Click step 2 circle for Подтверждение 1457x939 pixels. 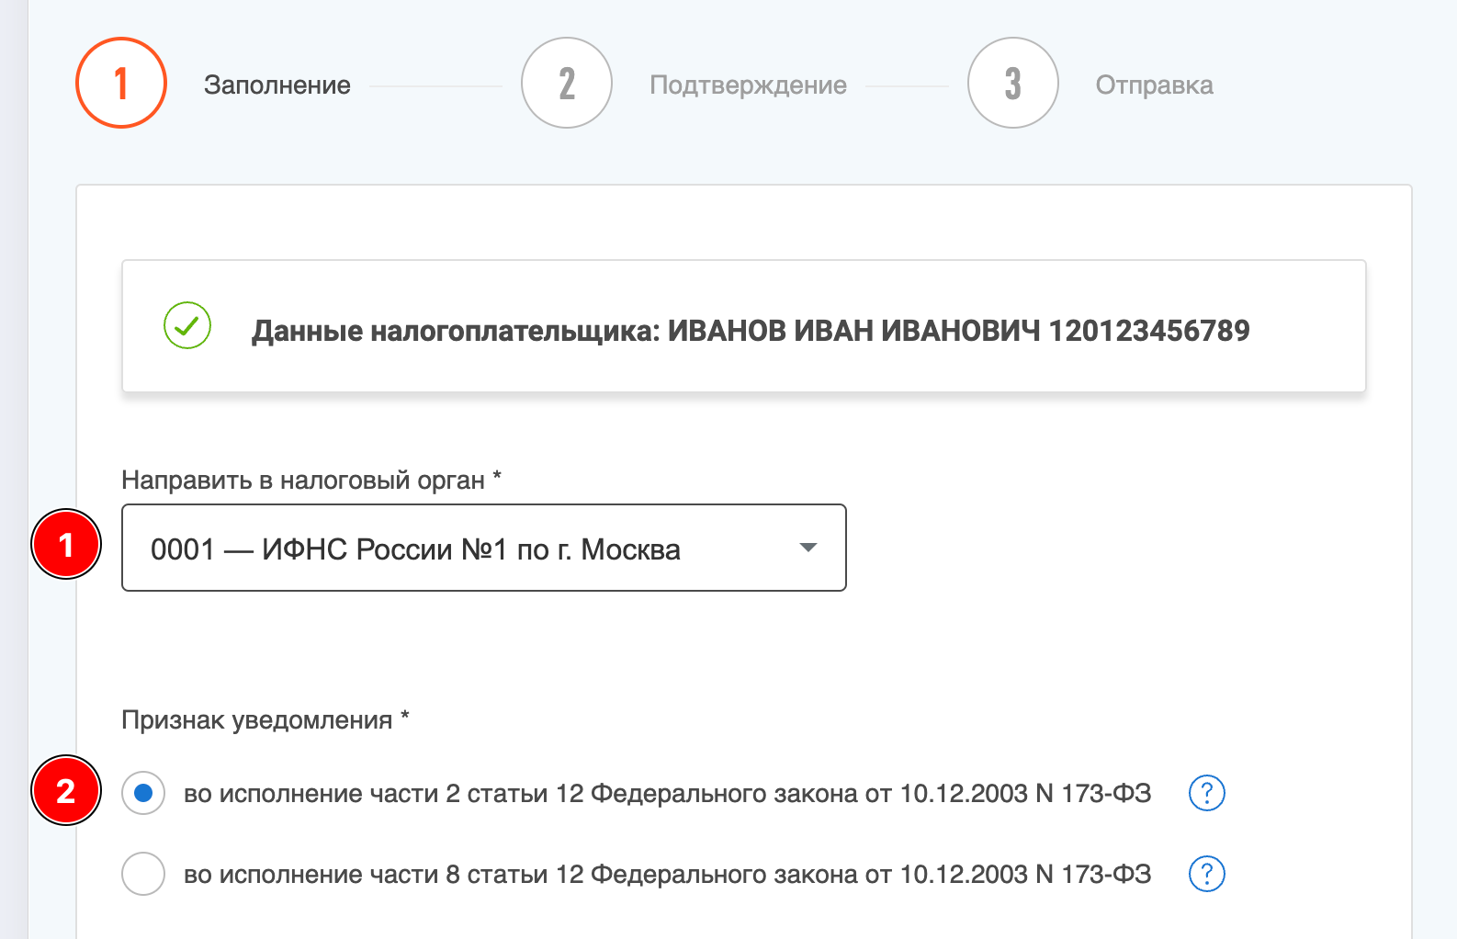[567, 83]
